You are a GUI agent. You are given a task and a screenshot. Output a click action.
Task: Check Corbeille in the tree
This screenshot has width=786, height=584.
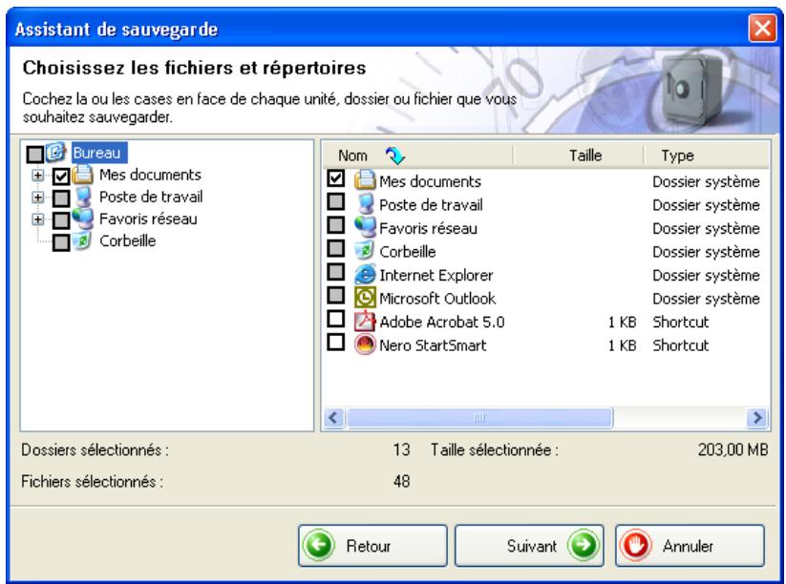pos(61,243)
